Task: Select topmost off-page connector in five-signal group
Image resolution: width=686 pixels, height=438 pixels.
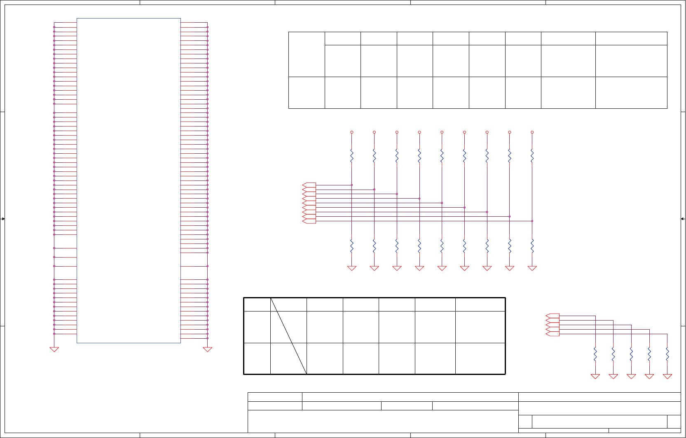Action: tap(553, 316)
